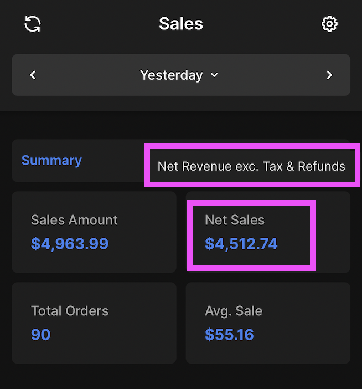Select the Sales Amount label
Screen dimensions: 362x389
click(74, 220)
